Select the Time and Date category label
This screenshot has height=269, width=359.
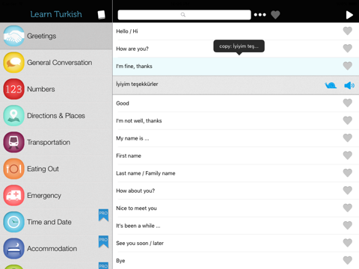coord(49,222)
